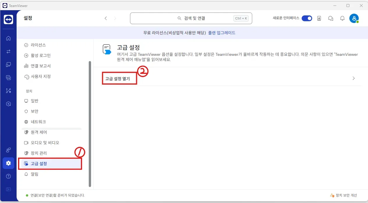Select 장치 관리 settings item

pyautogui.click(x=39, y=153)
